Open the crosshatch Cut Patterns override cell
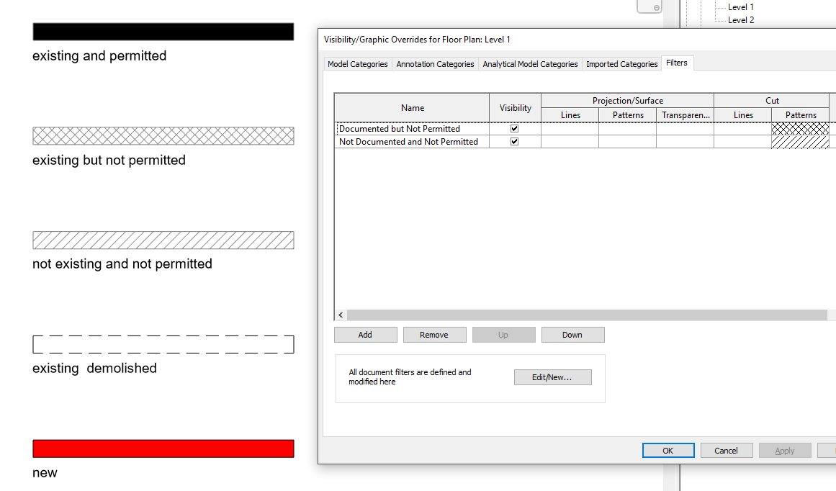The height and width of the screenshot is (491, 836). tap(799, 128)
